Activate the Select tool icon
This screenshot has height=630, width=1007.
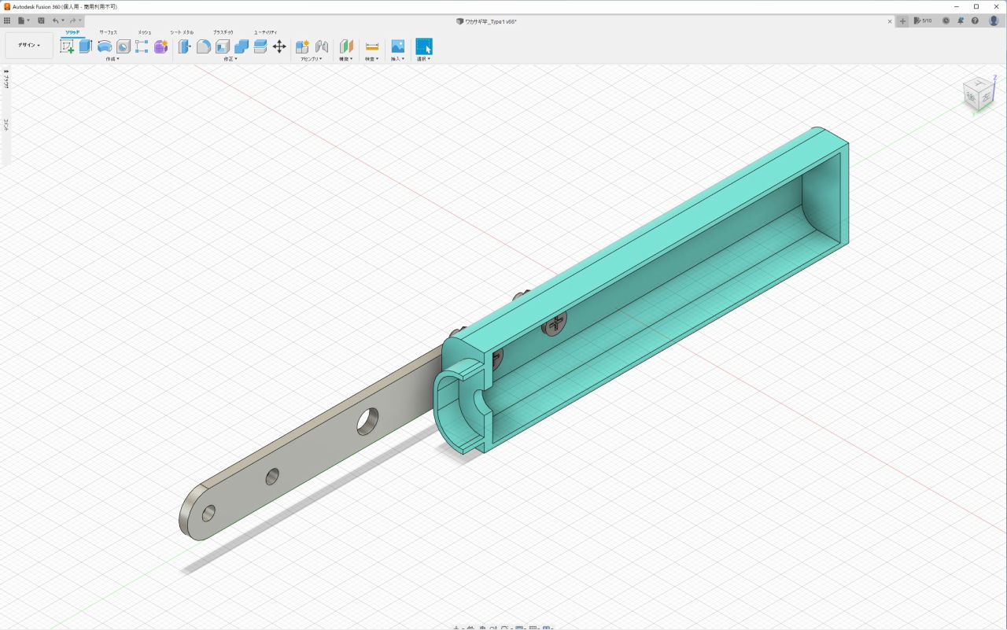(424, 46)
